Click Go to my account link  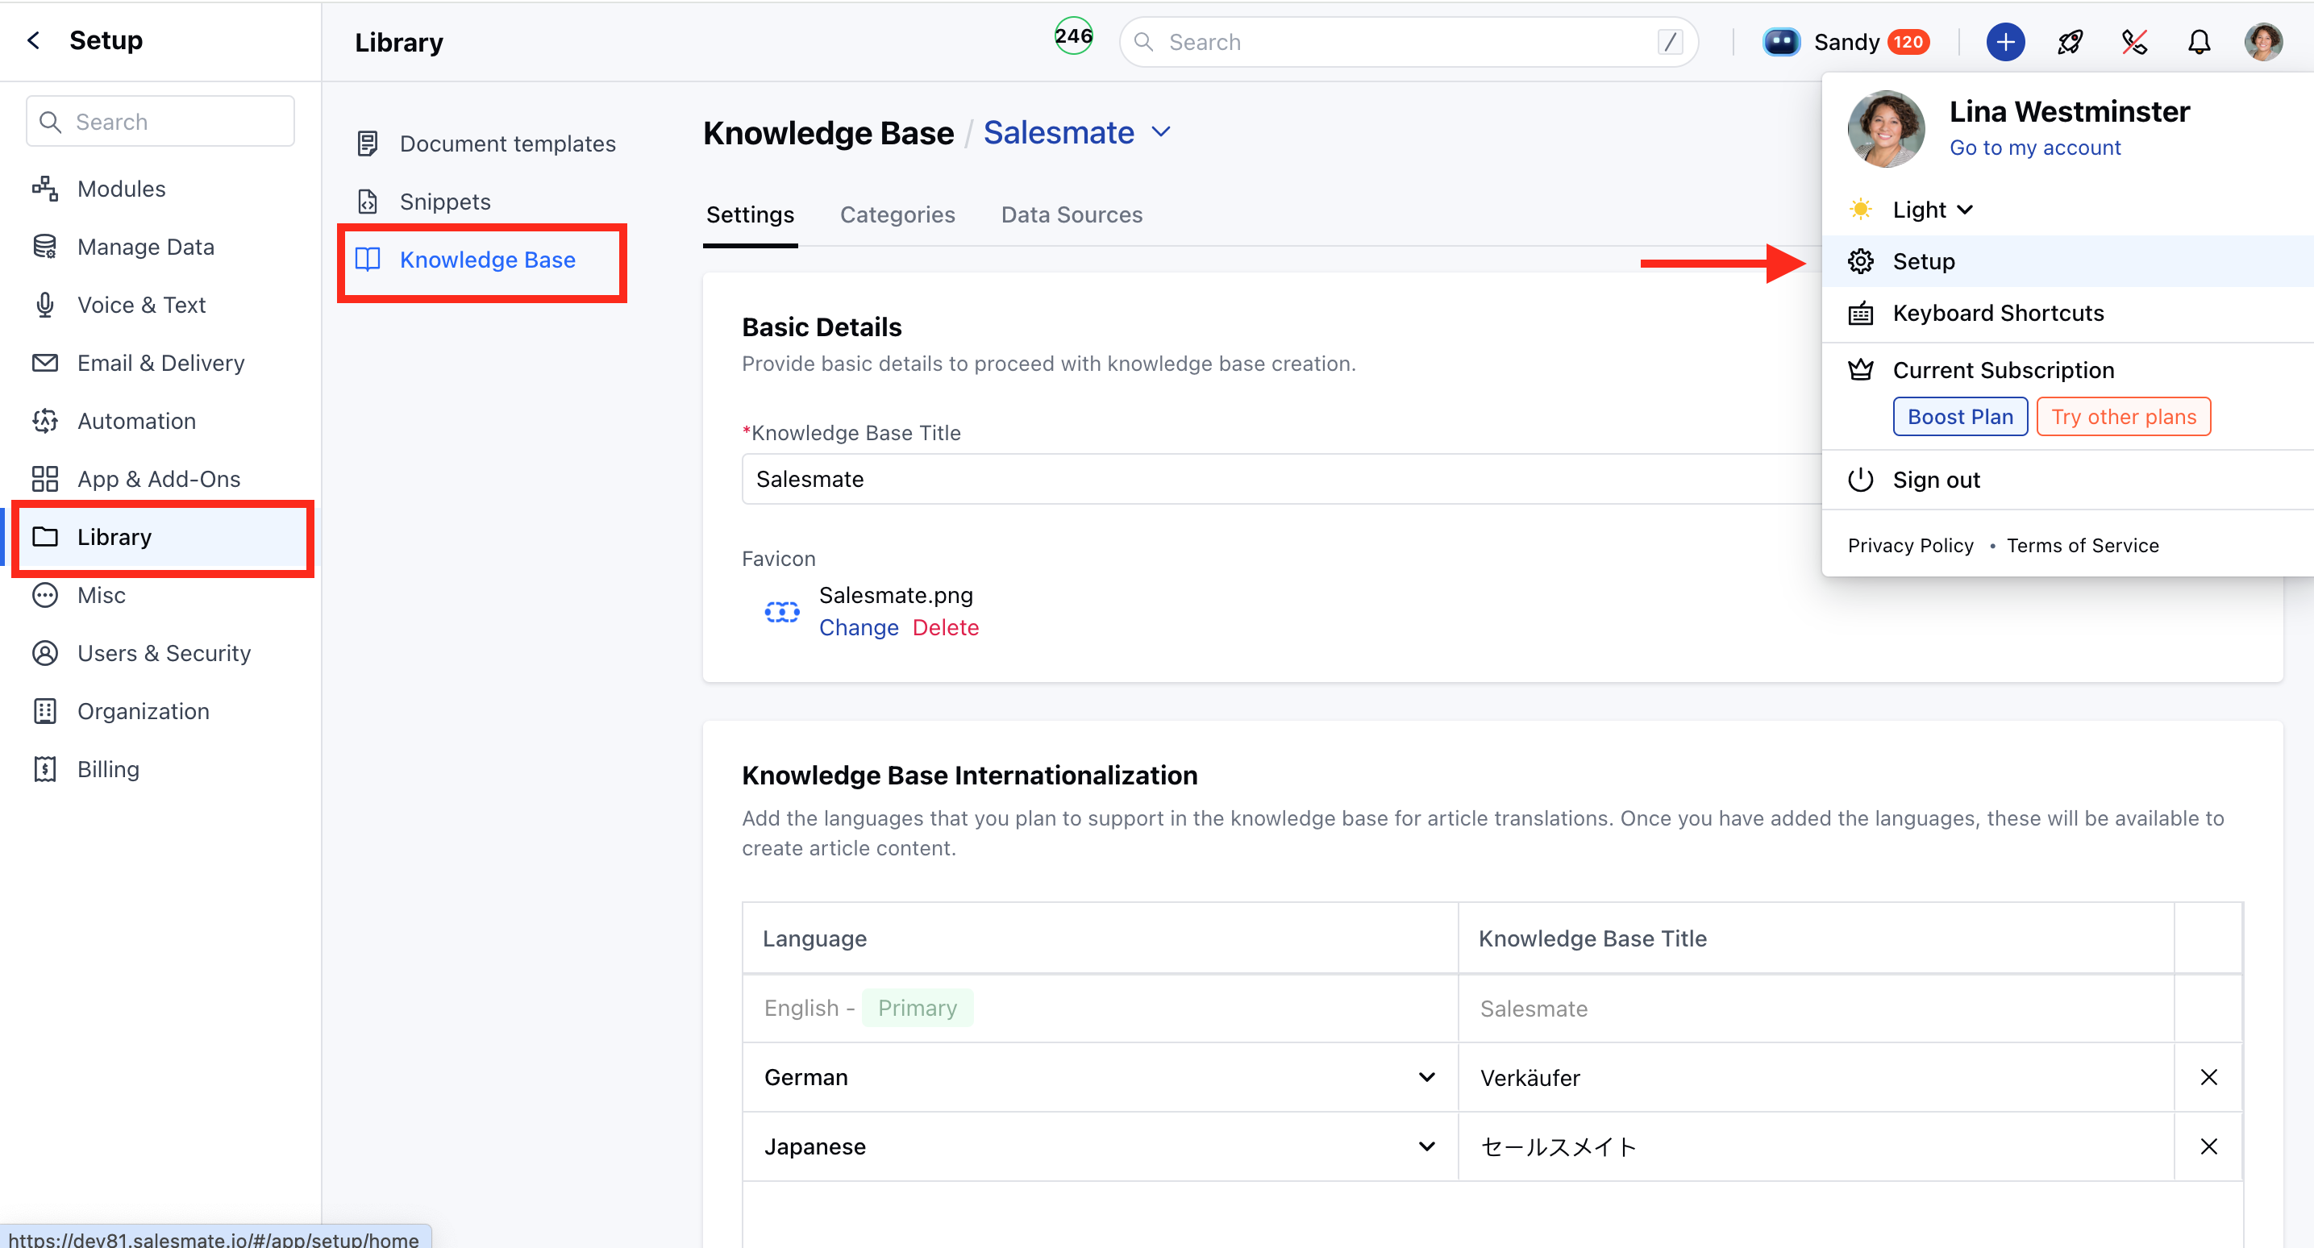click(2035, 148)
